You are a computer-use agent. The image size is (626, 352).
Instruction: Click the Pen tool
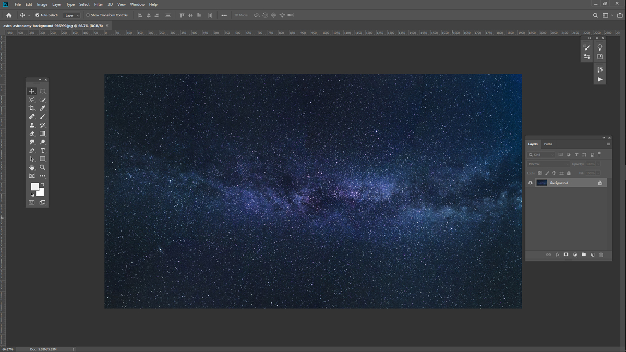coord(32,151)
